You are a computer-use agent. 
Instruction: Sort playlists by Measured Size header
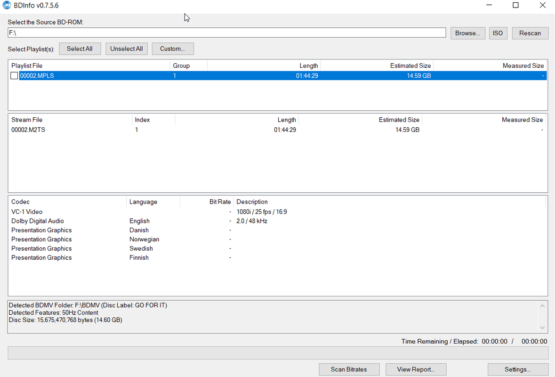click(x=490, y=66)
